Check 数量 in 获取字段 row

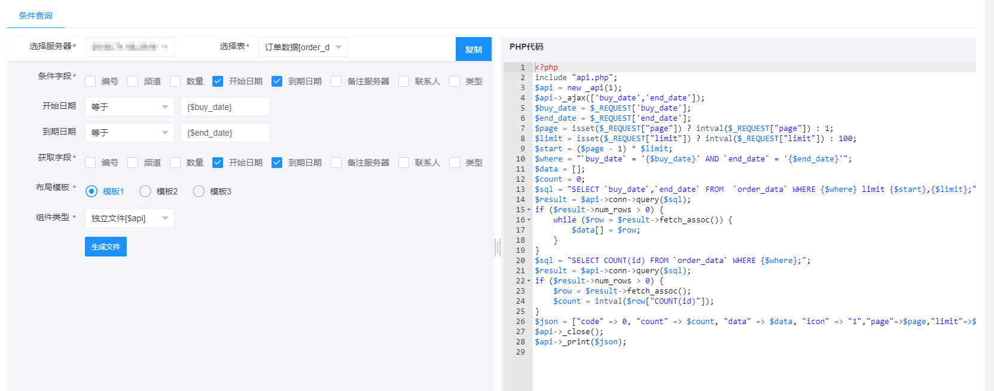tap(175, 163)
